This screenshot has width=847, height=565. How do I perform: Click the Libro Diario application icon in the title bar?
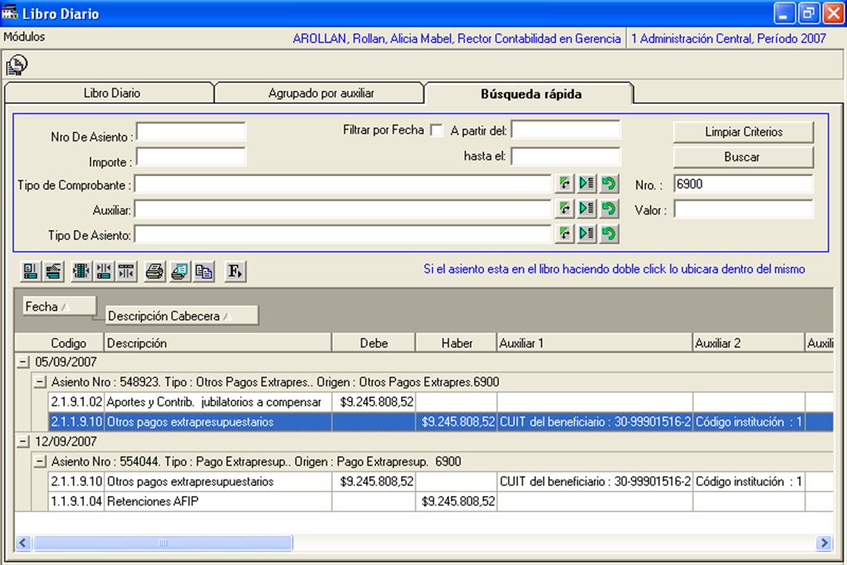coord(10,12)
